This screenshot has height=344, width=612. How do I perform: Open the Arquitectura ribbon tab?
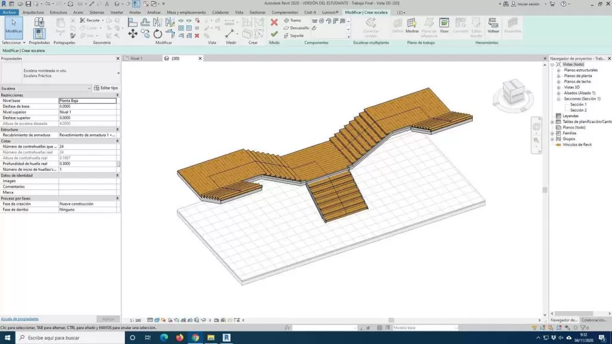34,12
